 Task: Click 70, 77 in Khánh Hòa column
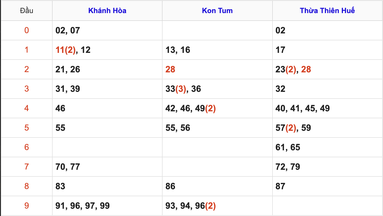coord(68,167)
